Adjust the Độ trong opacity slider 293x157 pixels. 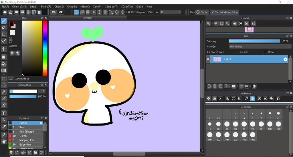pos(254,41)
